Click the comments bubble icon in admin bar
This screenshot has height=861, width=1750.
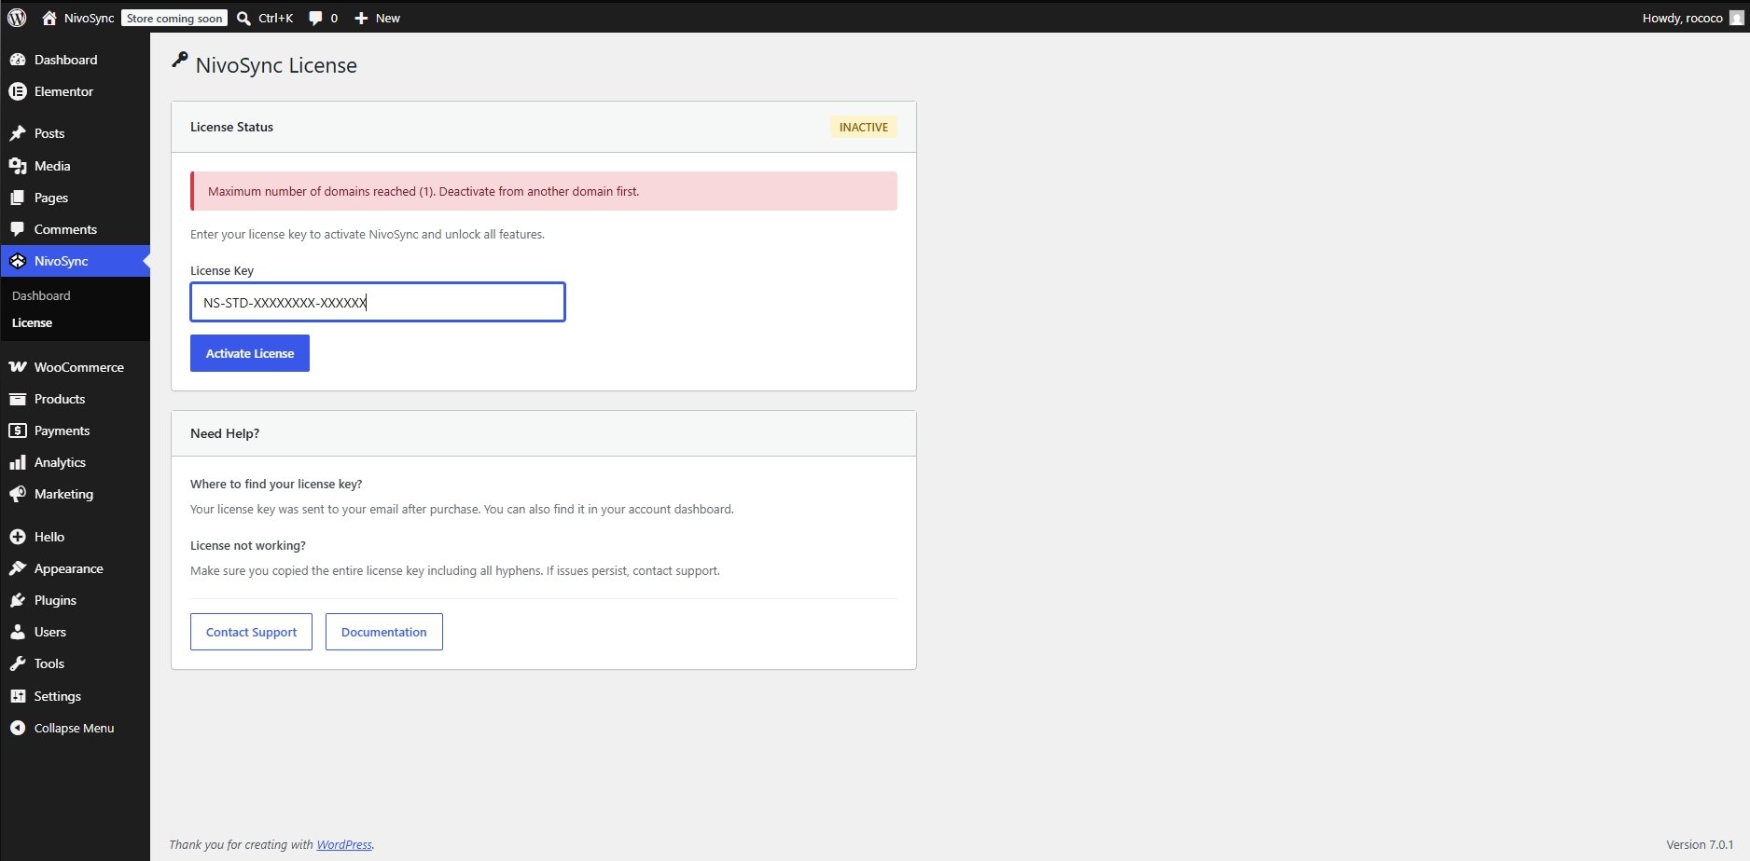pos(315,18)
